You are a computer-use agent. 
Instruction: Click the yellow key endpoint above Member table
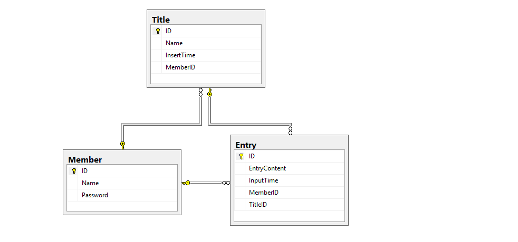(122, 144)
